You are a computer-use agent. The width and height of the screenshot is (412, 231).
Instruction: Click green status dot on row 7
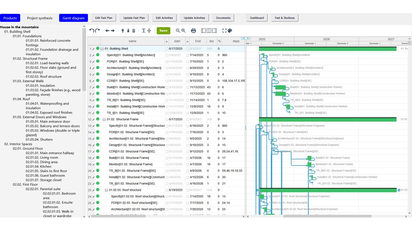(x=98, y=87)
